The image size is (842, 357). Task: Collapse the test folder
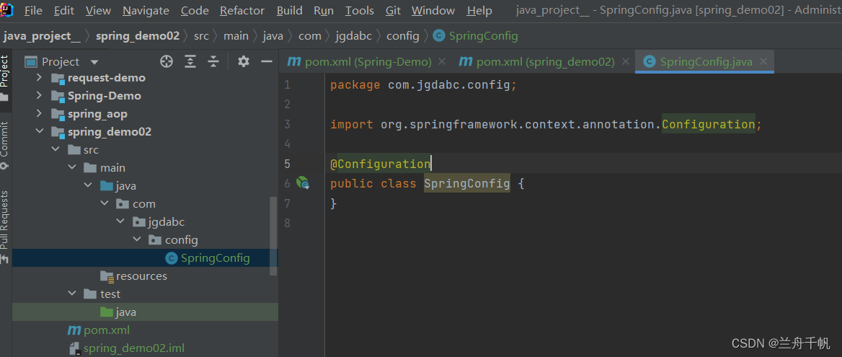[x=71, y=294]
